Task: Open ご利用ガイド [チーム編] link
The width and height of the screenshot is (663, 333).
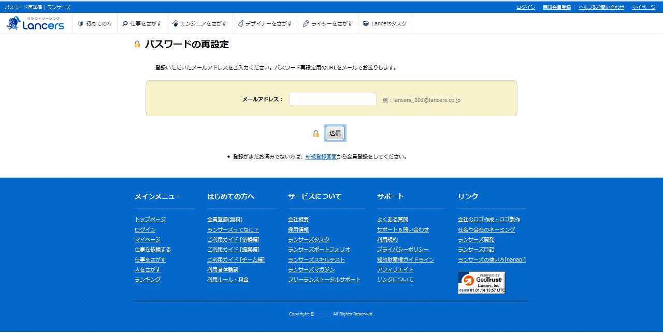Action: click(236, 259)
